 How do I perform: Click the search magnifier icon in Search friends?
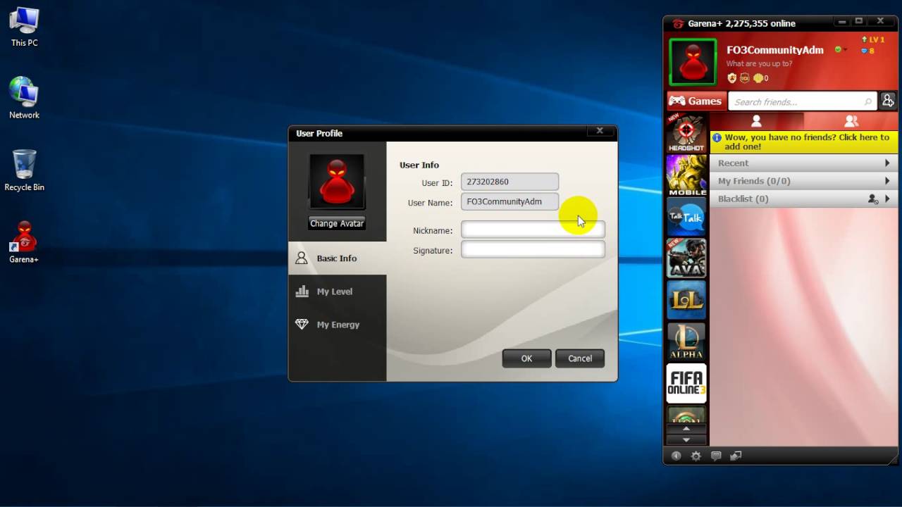pos(868,102)
